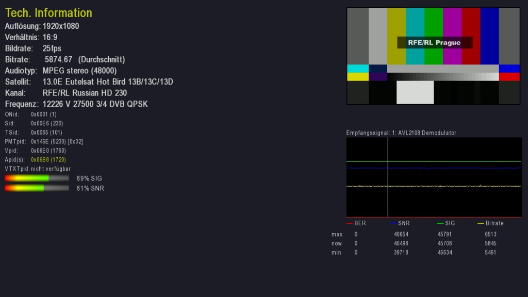Viewport: 528px width, 297px height.
Task: Click the white vertical graph marker
Action: click(x=388, y=177)
